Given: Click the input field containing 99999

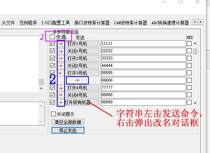Looking at the screenshot, I should [x=144, y=102].
